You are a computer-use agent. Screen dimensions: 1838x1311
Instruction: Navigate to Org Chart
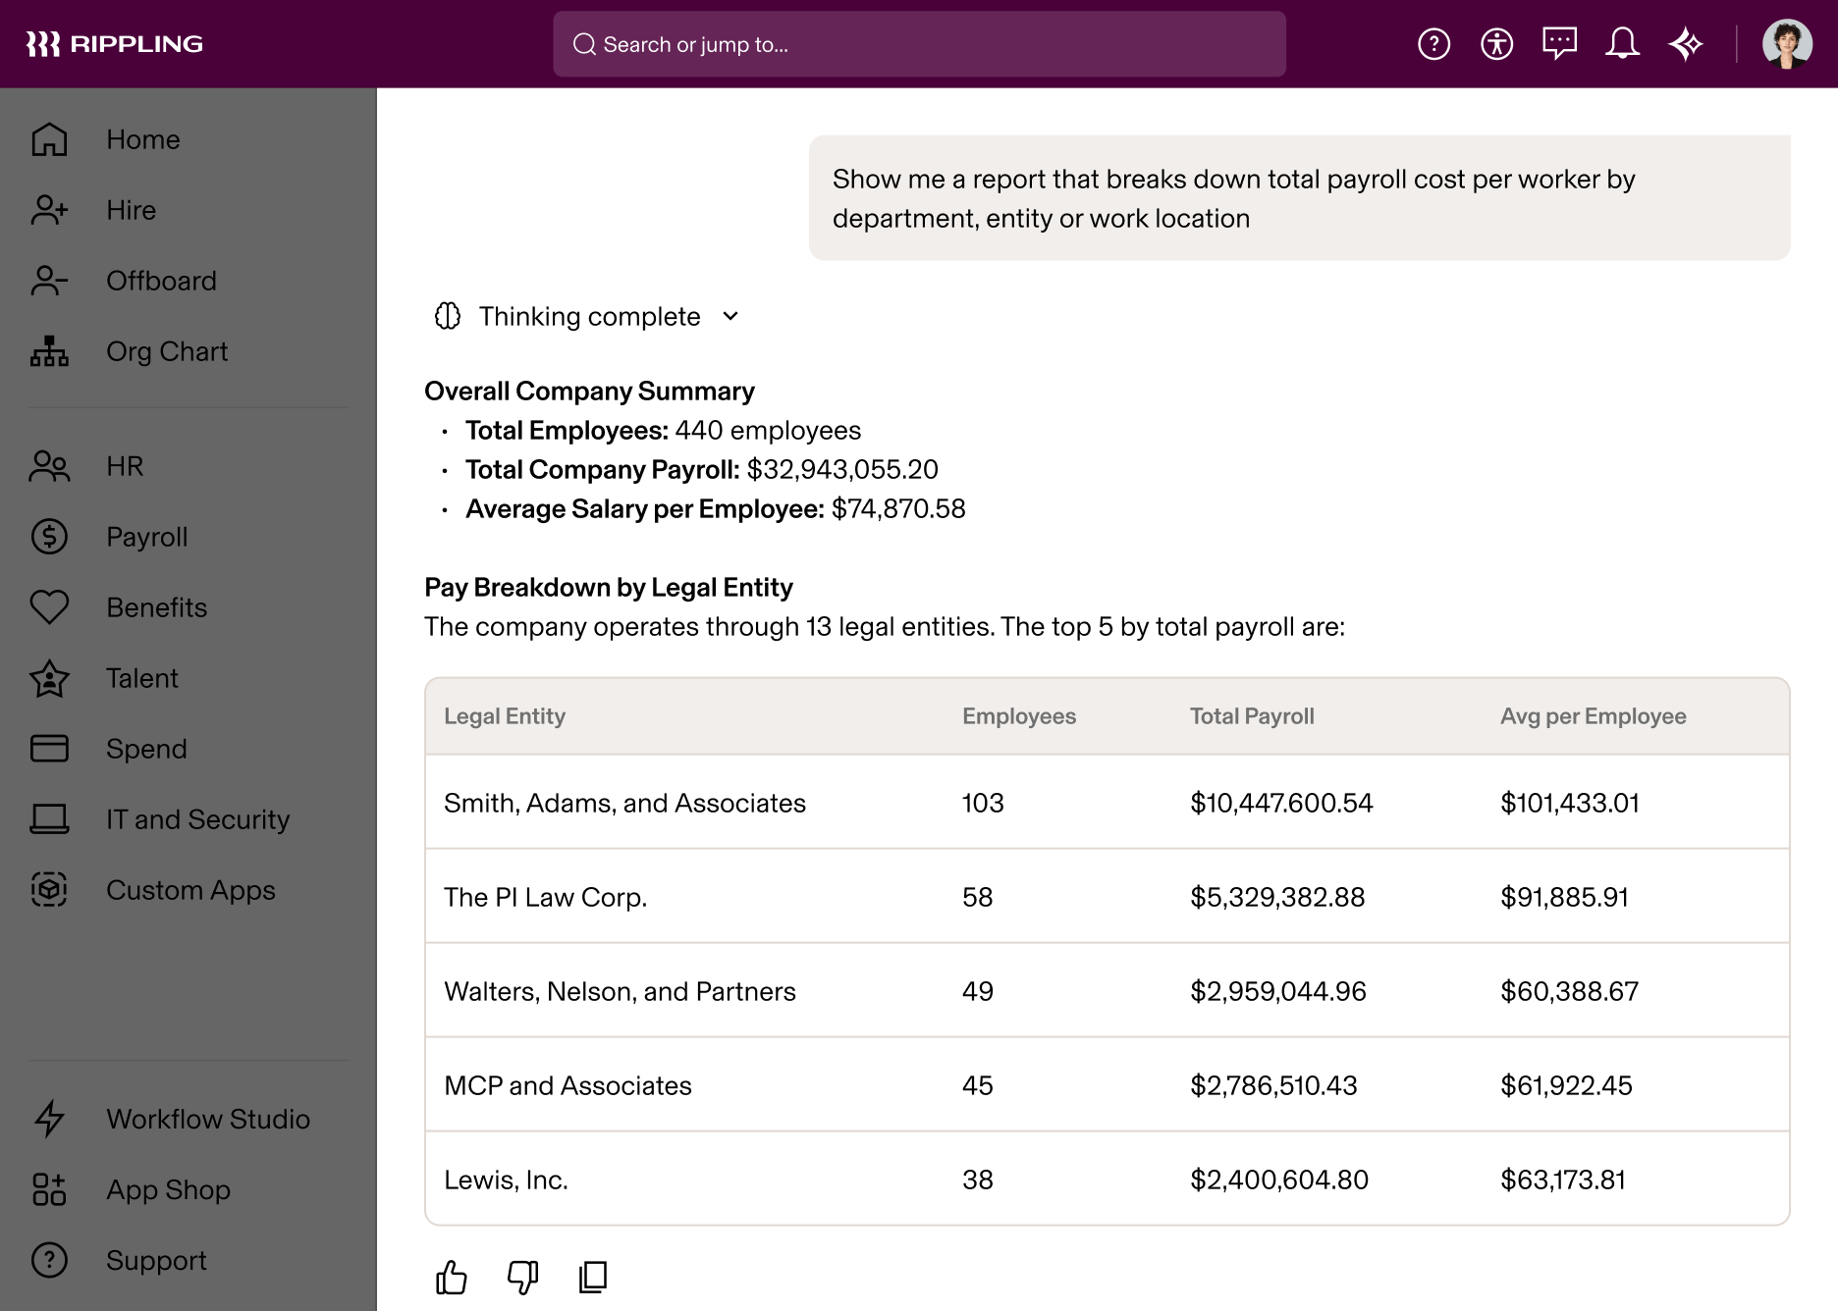coord(166,351)
